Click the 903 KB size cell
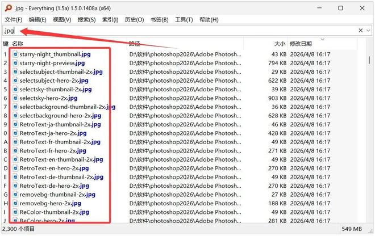Image resolution: width=375 pixels, height=236 pixels. pos(277,98)
